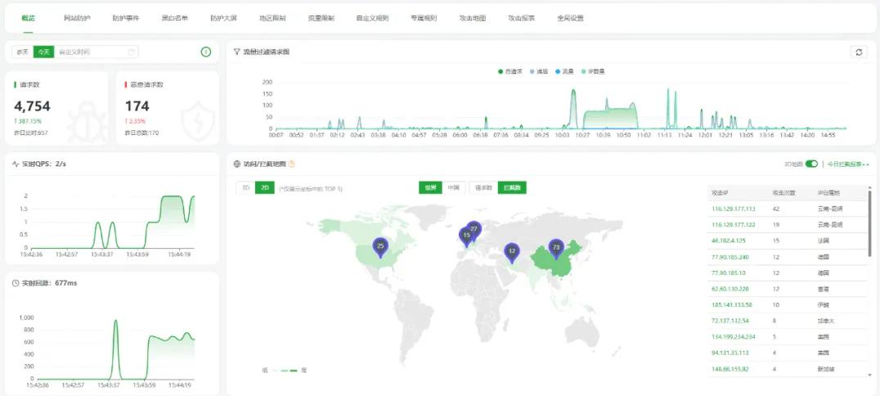Click the clock icon beside 677ms title

[16, 283]
